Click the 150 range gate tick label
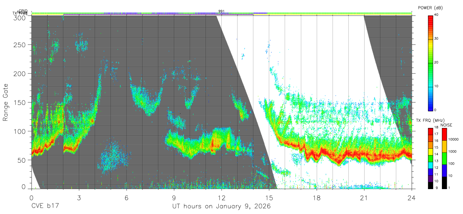 [20, 102]
